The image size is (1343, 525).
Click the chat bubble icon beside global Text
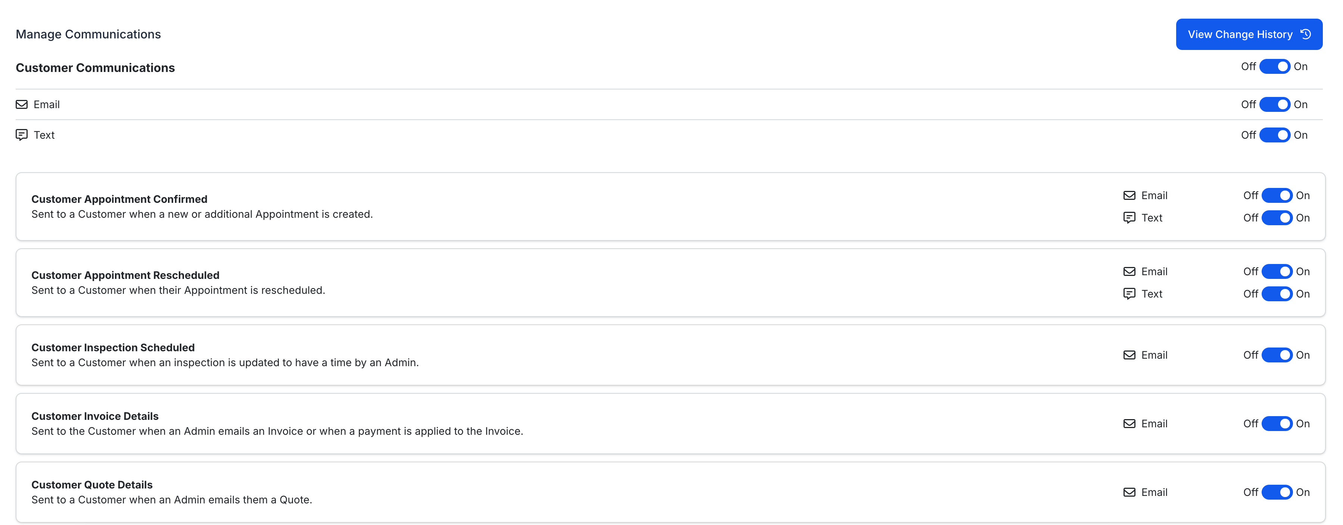pos(21,135)
